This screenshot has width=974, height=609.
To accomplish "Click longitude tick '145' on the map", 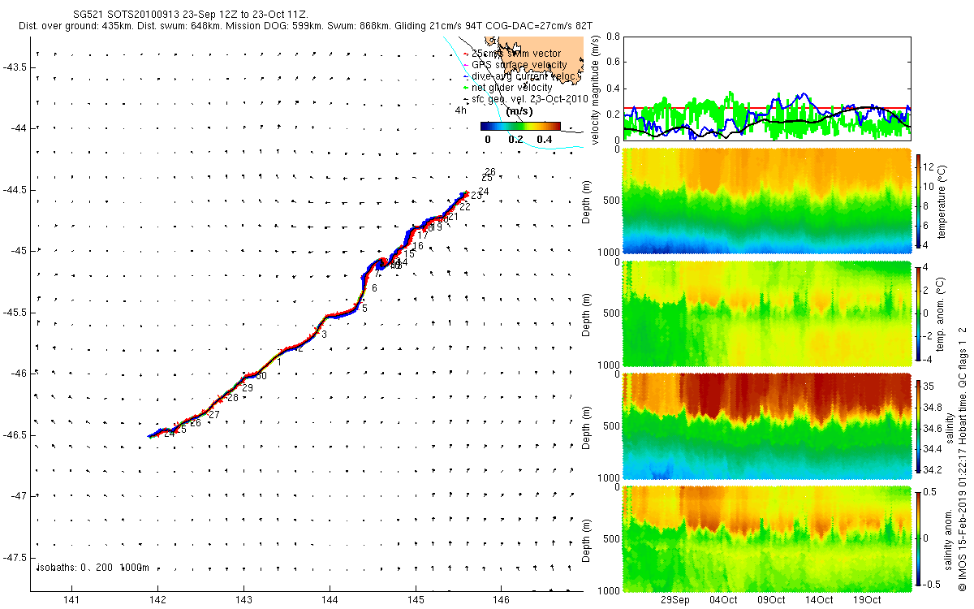I will click(x=416, y=600).
